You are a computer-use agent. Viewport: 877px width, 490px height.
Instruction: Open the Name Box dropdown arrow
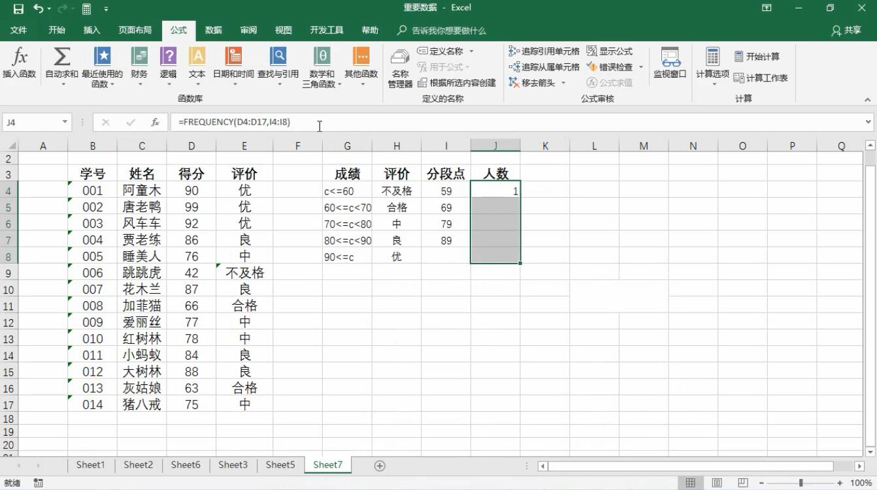click(65, 122)
